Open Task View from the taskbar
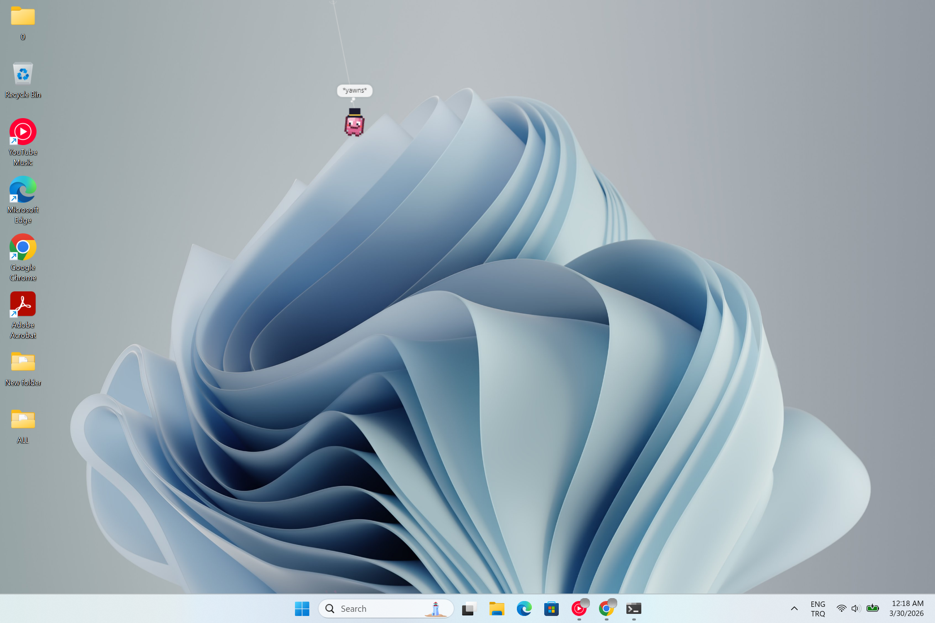935x623 pixels. [469, 608]
